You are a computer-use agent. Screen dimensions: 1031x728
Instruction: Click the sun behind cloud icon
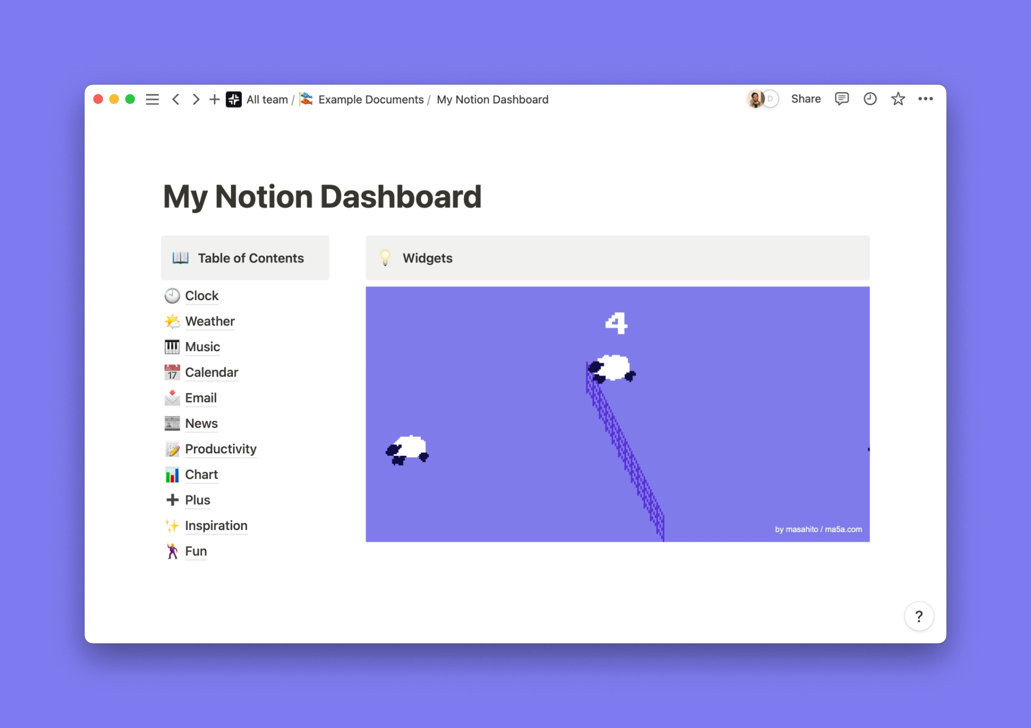point(172,321)
